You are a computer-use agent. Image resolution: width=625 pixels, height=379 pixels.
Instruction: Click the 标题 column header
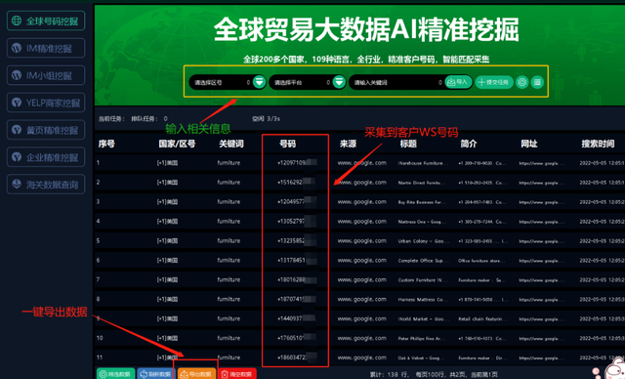[408, 144]
